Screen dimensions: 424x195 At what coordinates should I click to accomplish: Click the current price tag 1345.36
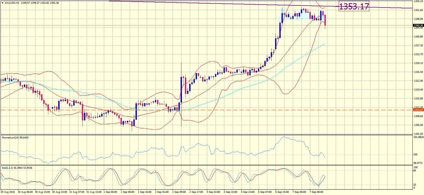pos(418,25)
